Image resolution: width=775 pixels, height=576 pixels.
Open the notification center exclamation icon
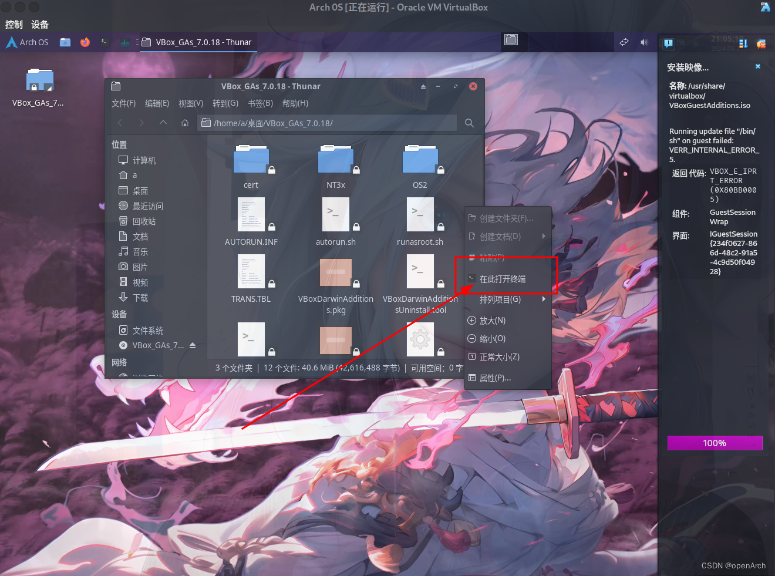point(668,43)
